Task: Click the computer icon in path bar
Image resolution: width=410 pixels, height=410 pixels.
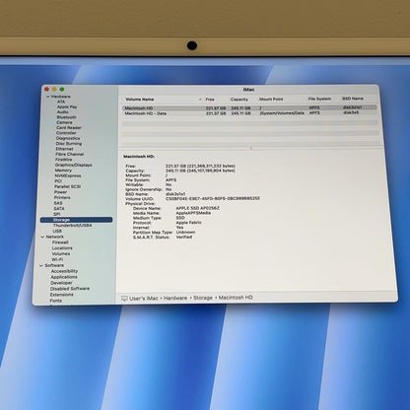Action: [x=124, y=299]
